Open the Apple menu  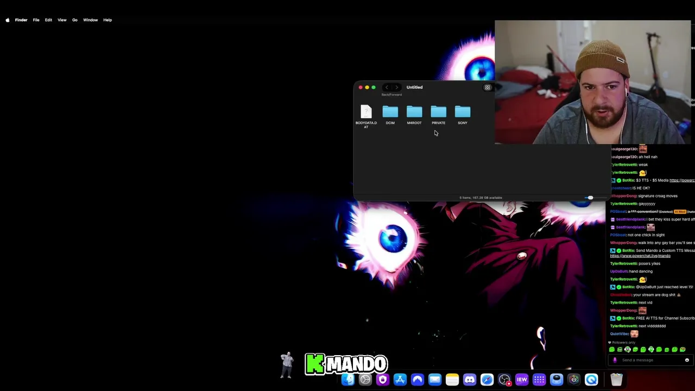[8, 20]
